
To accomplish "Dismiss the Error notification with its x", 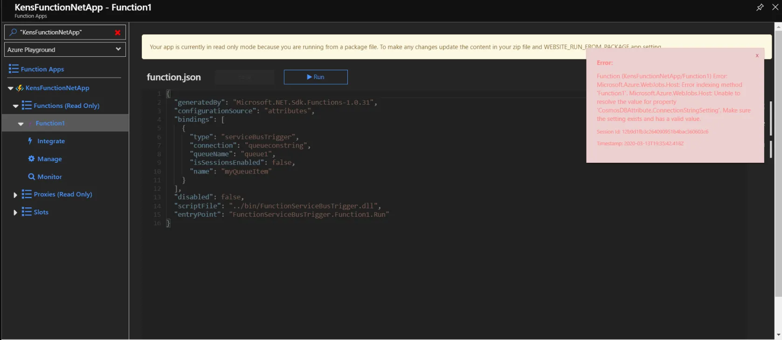I will pos(757,55).
